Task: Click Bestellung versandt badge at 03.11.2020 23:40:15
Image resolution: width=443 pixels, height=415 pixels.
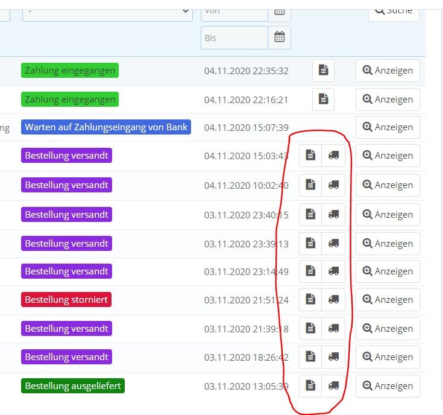Action: (x=67, y=214)
